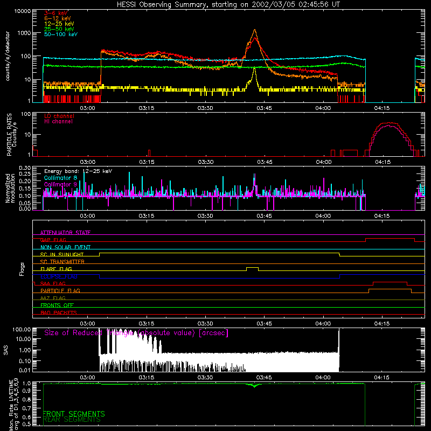Click the orange 6-12 keV flare peak
This screenshot has height=431, width=431.
(254, 30)
